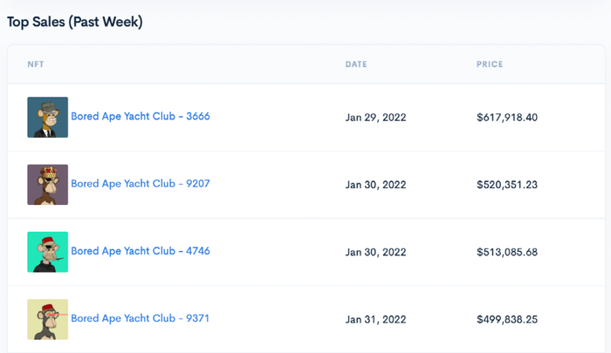Click the DATE column header
Screen dimensions: 611x353
356,64
